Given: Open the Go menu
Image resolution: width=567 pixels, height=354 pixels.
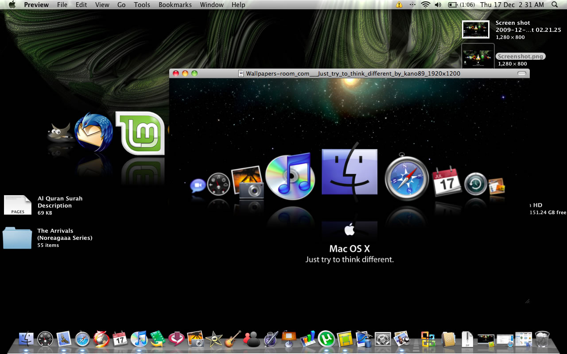Looking at the screenshot, I should point(122,5).
